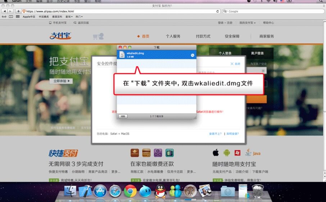Image resolution: width=326 pixels, height=202 pixels.
Task: Launch Google Chrome from the dock
Action: pos(130,191)
